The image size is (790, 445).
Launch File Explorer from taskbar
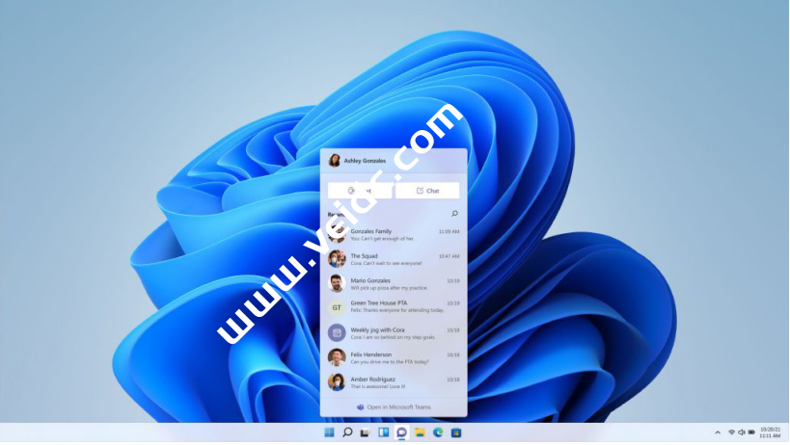click(x=420, y=433)
